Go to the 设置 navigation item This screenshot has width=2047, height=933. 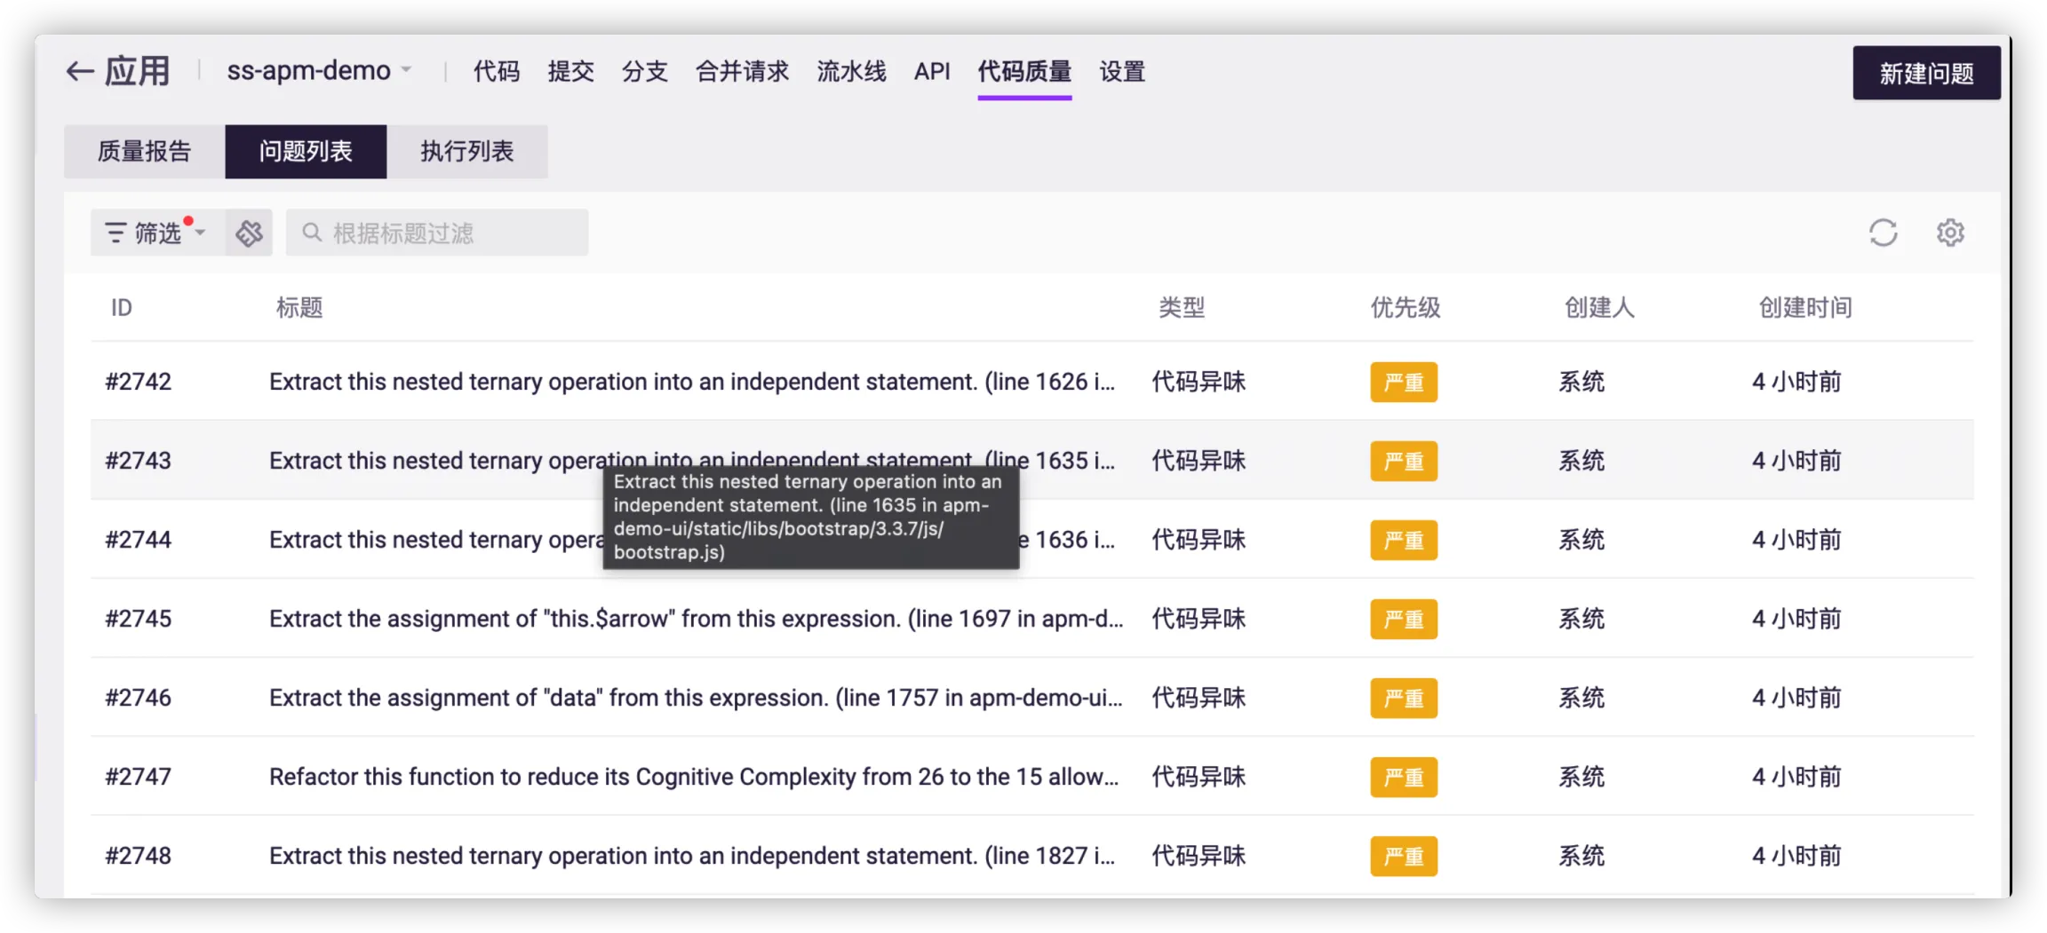(1122, 72)
